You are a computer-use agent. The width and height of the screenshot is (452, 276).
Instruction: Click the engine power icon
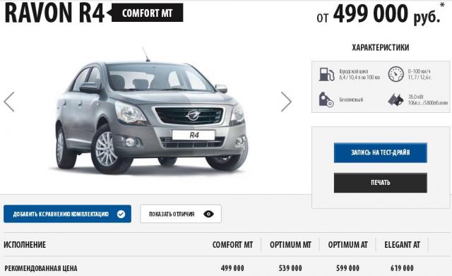point(395,100)
